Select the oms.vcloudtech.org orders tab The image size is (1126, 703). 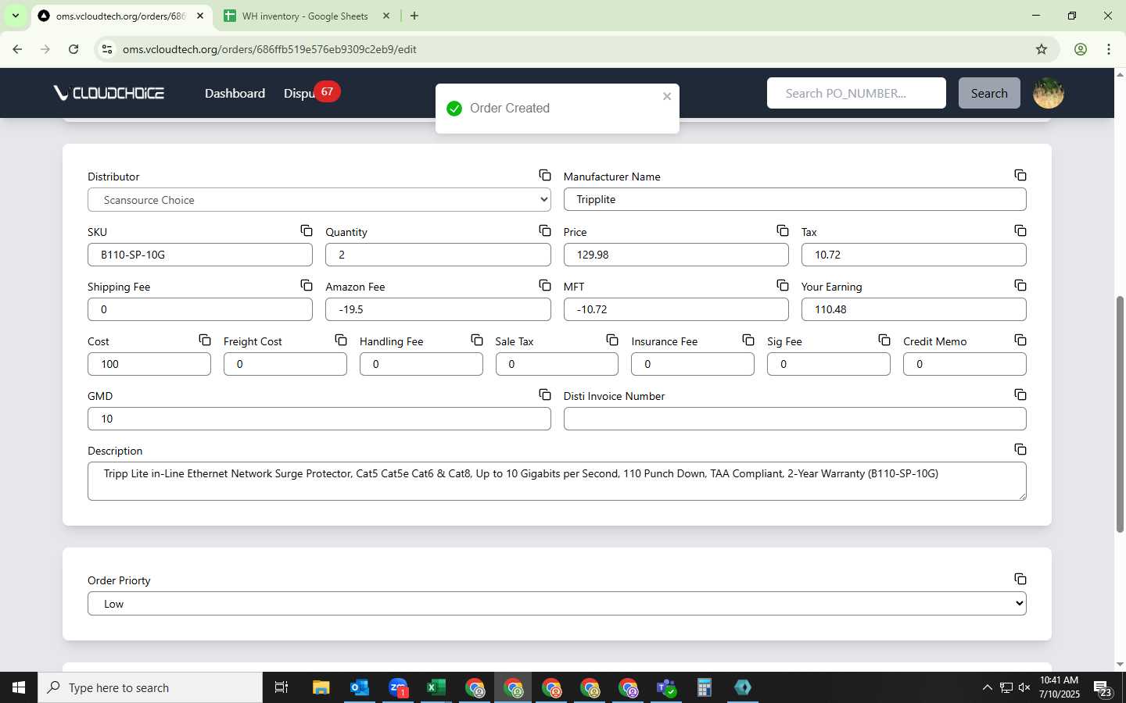point(121,16)
